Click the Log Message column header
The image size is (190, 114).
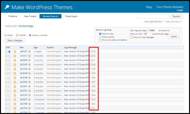(x=71, y=47)
